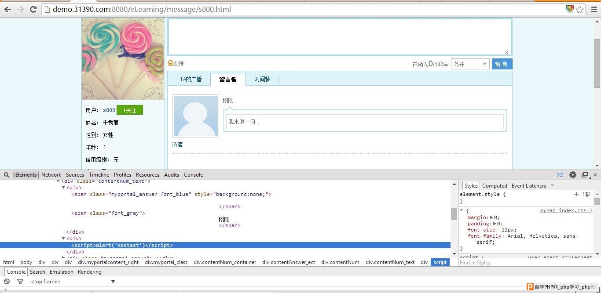
Task: Submit with the 留言 button
Action: click(502, 64)
